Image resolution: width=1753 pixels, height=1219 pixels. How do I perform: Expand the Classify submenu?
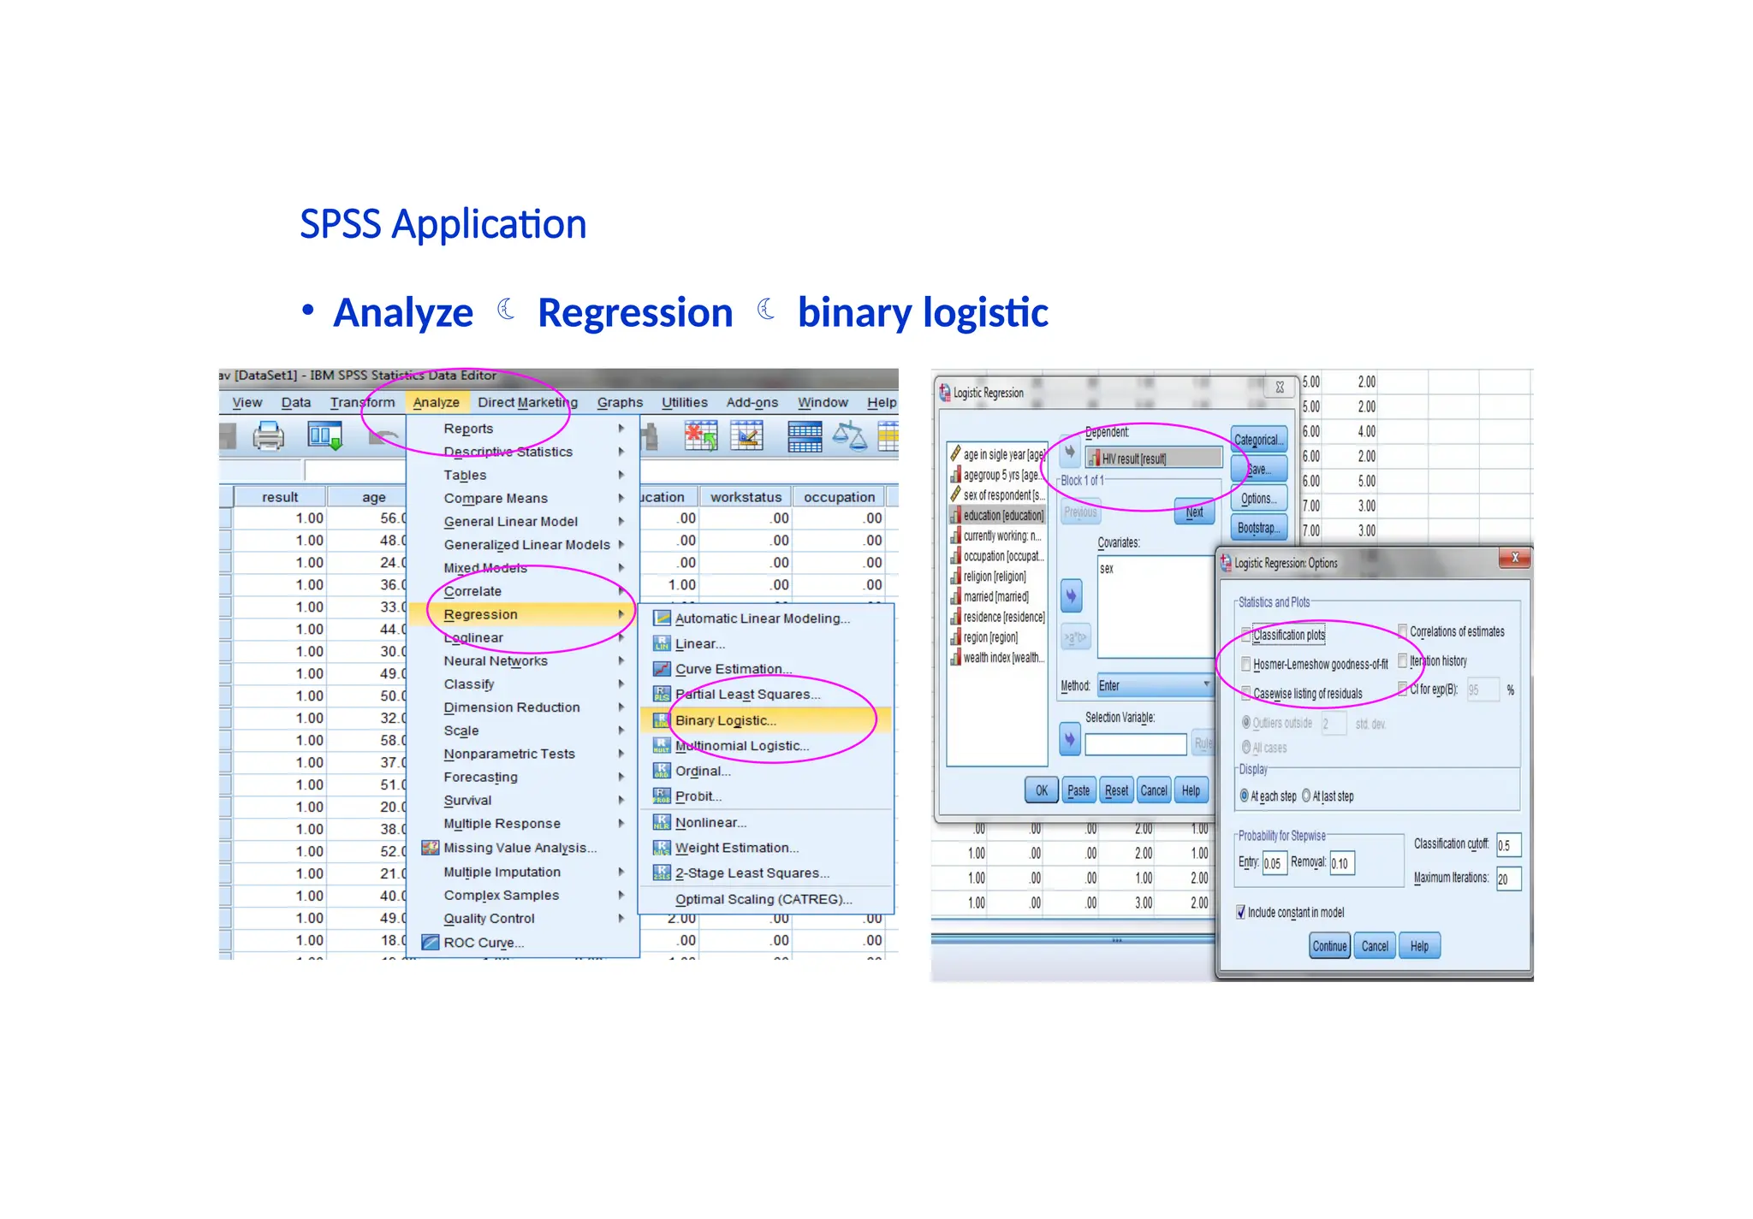tap(621, 683)
